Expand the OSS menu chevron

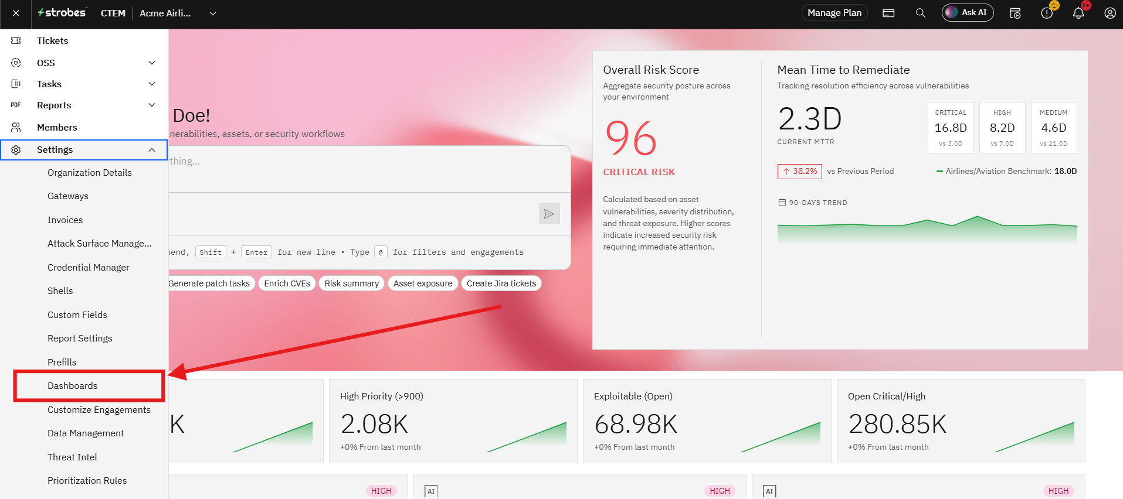pyautogui.click(x=152, y=63)
